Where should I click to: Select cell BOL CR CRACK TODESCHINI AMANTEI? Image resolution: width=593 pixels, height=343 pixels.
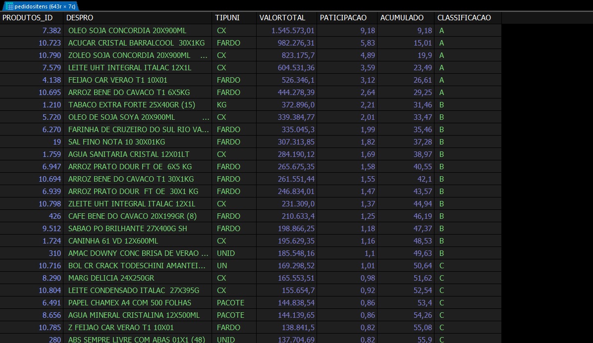click(x=138, y=266)
